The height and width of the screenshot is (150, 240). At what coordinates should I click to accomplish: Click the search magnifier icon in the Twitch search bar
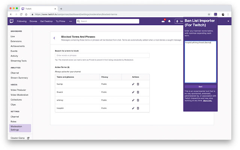(78, 21)
